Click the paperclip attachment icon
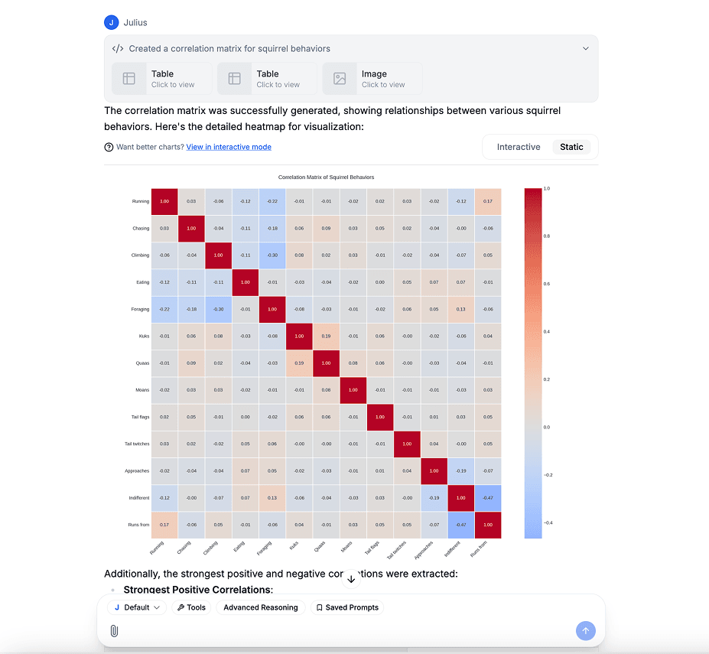This screenshot has height=654, width=709. pyautogui.click(x=115, y=630)
